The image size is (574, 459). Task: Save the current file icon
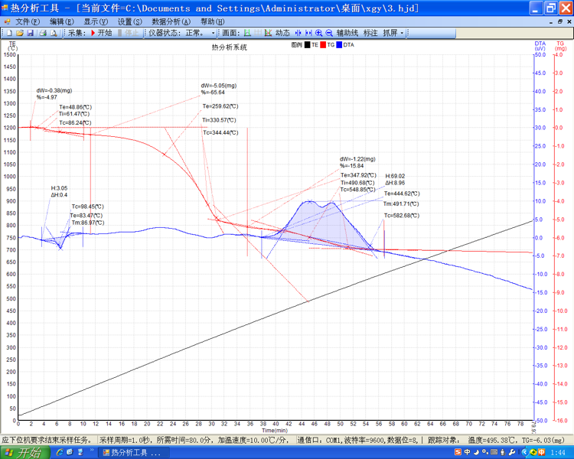pos(30,33)
